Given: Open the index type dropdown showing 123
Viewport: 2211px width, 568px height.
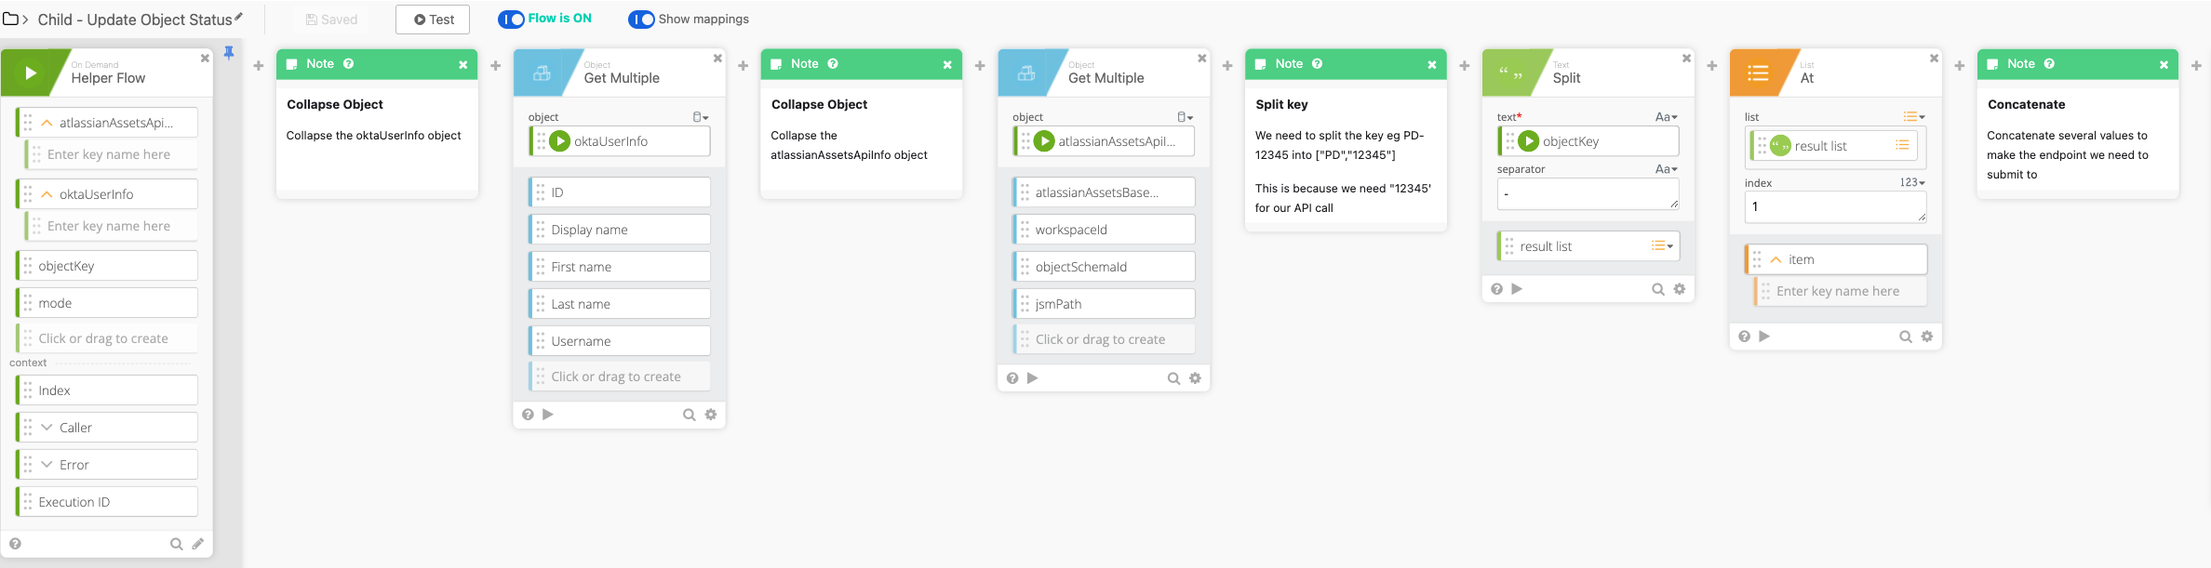Looking at the screenshot, I should tap(1912, 183).
